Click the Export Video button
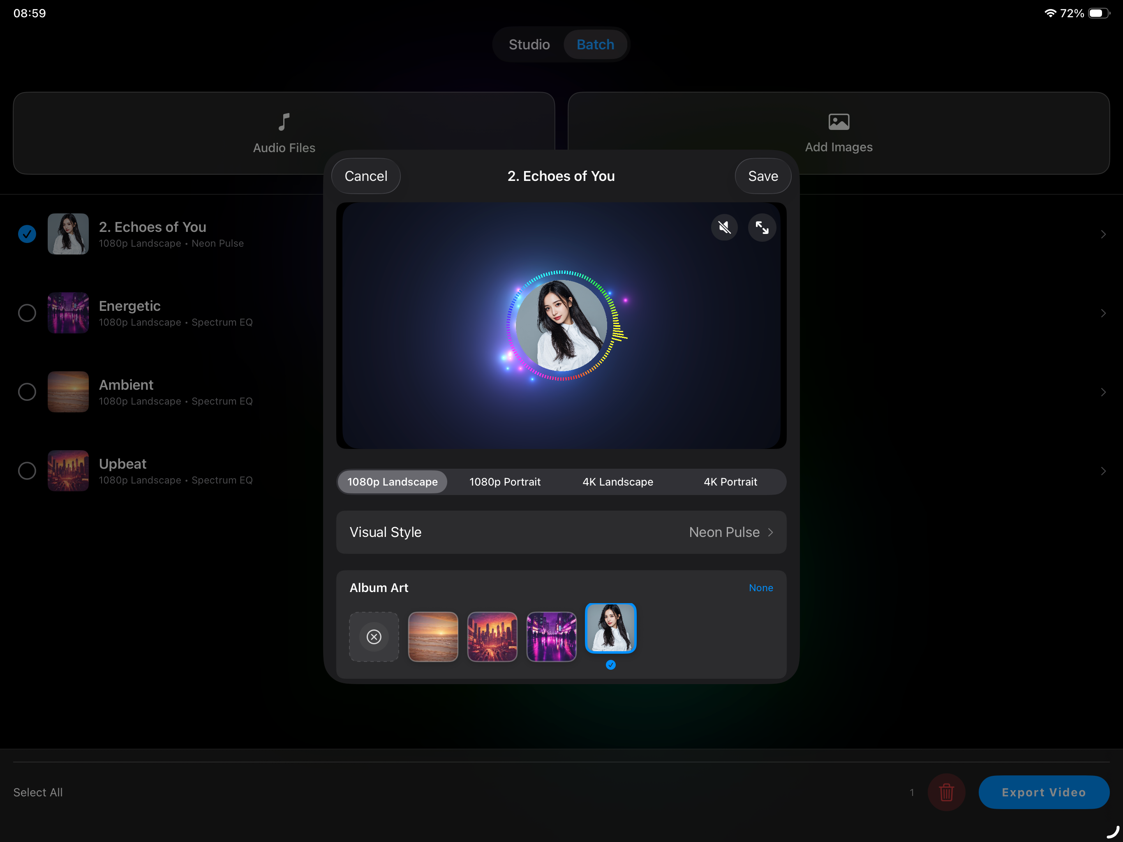The width and height of the screenshot is (1123, 842). click(1043, 792)
